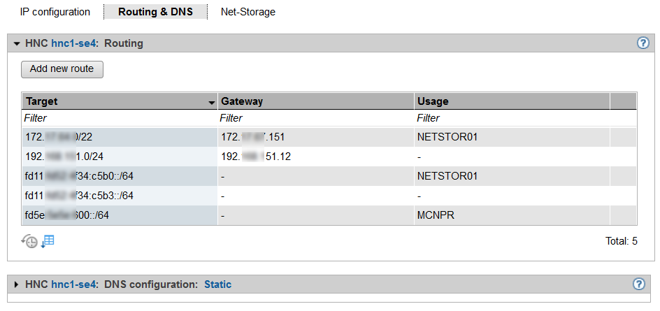Click the hnc1-se4 link in DNS header
660x311 pixels.
[74, 284]
